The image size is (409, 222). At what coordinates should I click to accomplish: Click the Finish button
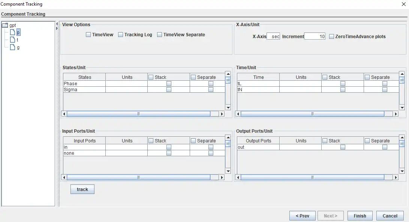coord(360,216)
